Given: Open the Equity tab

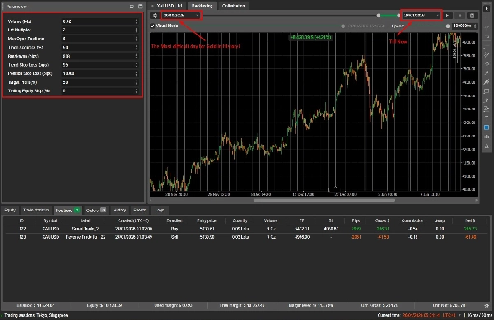Looking at the screenshot, I should (x=10, y=210).
